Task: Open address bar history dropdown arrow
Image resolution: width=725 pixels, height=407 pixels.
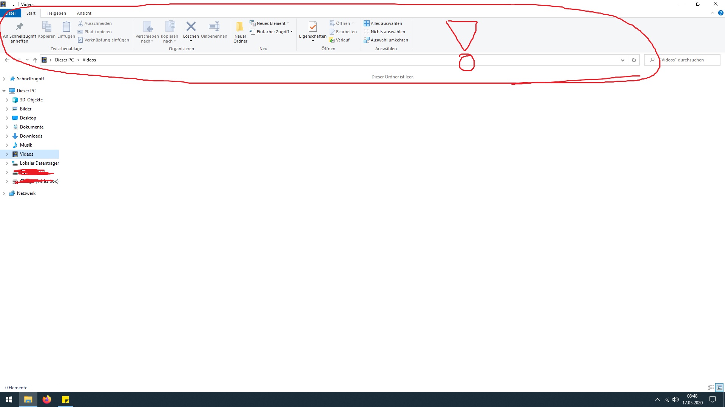Action: click(x=622, y=60)
